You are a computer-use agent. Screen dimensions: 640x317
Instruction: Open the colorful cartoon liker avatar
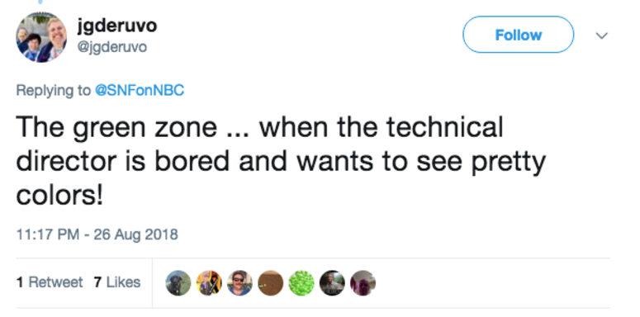[x=209, y=282]
